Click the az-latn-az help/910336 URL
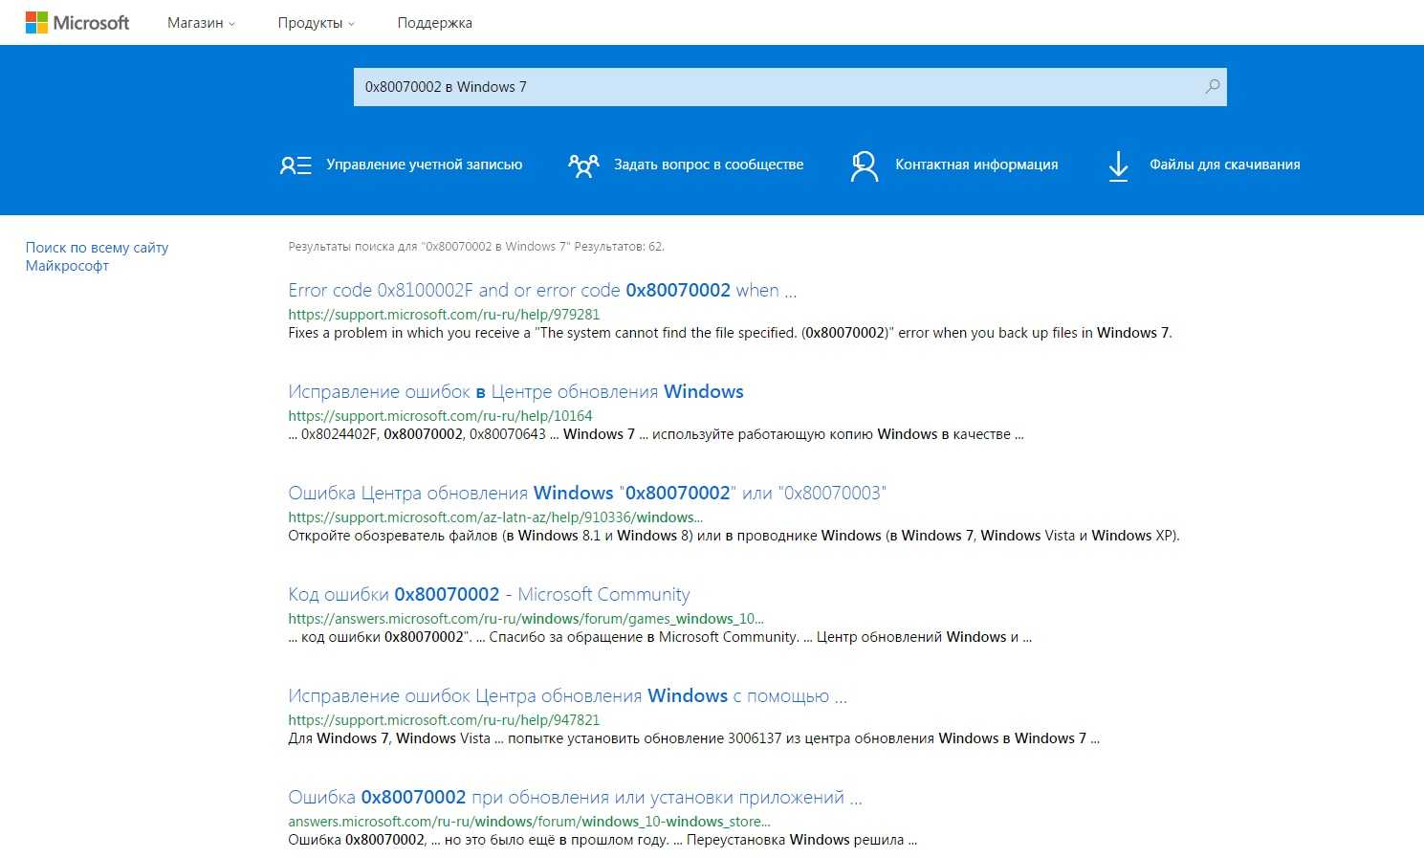This screenshot has width=1424, height=858. [x=495, y=517]
